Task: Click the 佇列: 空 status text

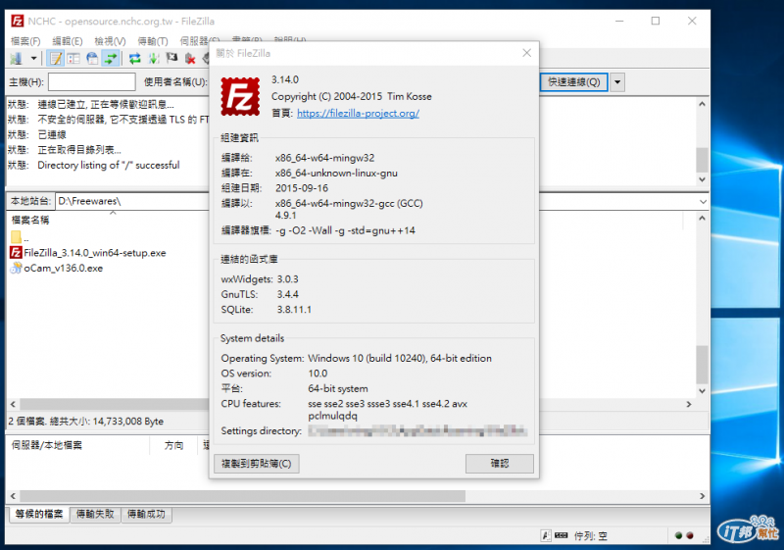Action: [x=591, y=536]
